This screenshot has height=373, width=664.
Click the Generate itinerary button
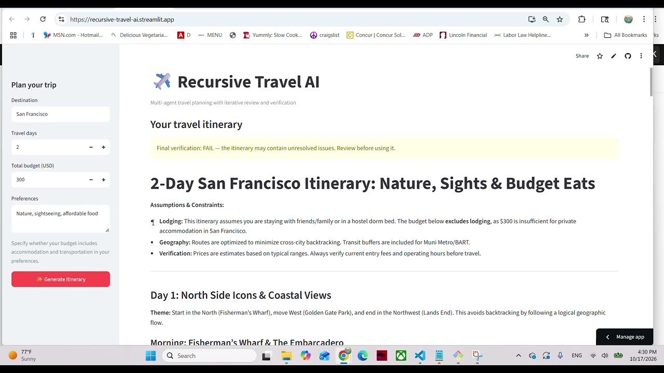[61, 279]
